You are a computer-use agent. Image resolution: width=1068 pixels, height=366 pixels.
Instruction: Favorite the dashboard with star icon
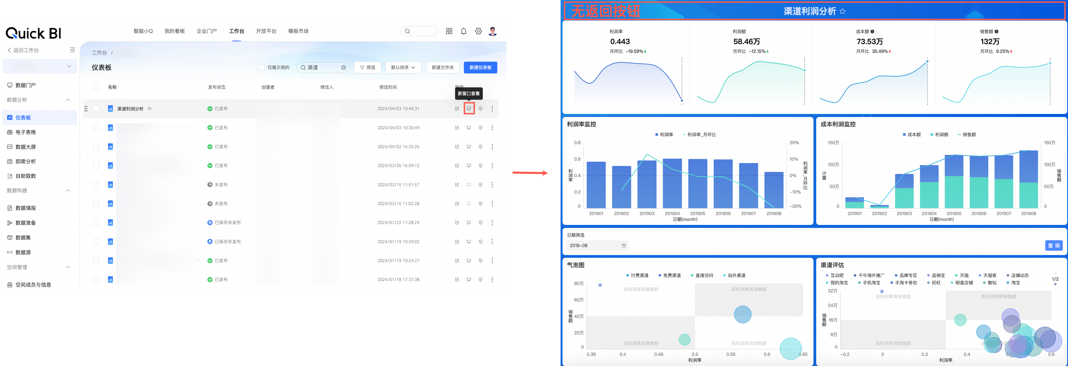tap(843, 12)
